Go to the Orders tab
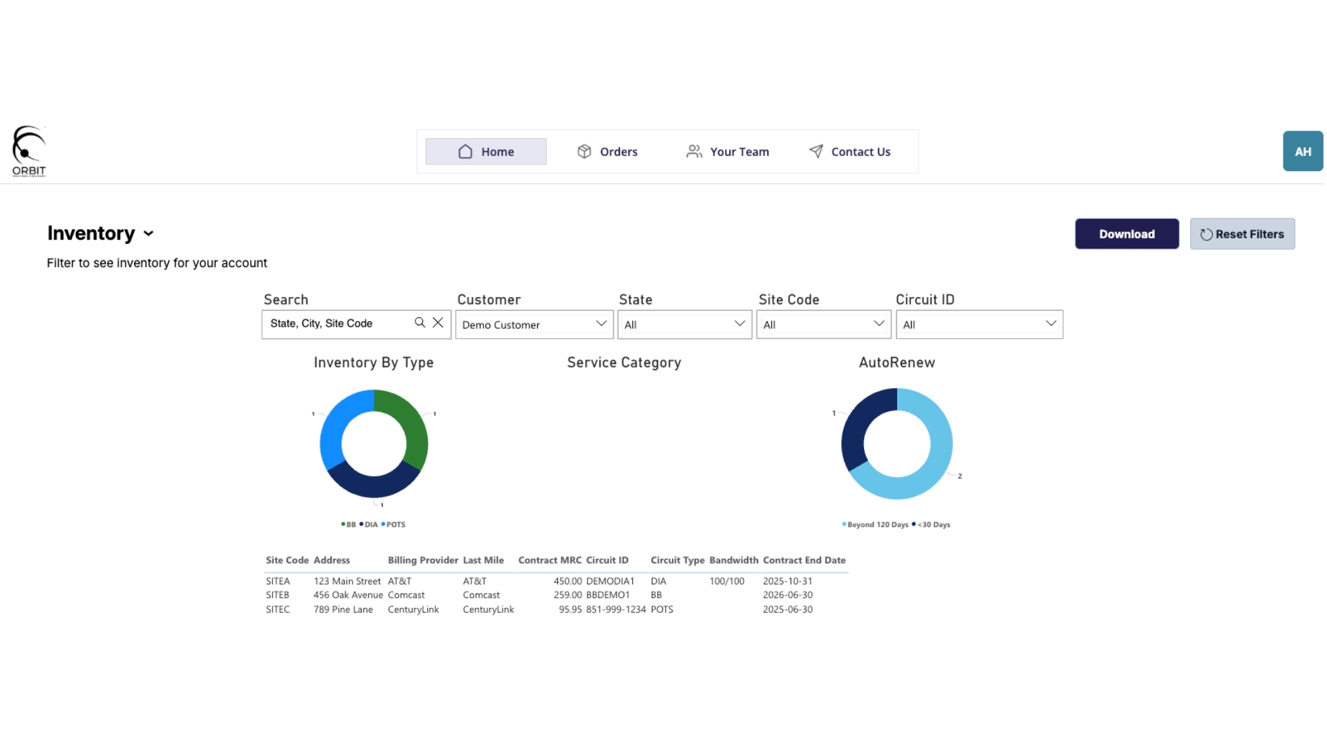This screenshot has height=746, width=1327. 608,151
